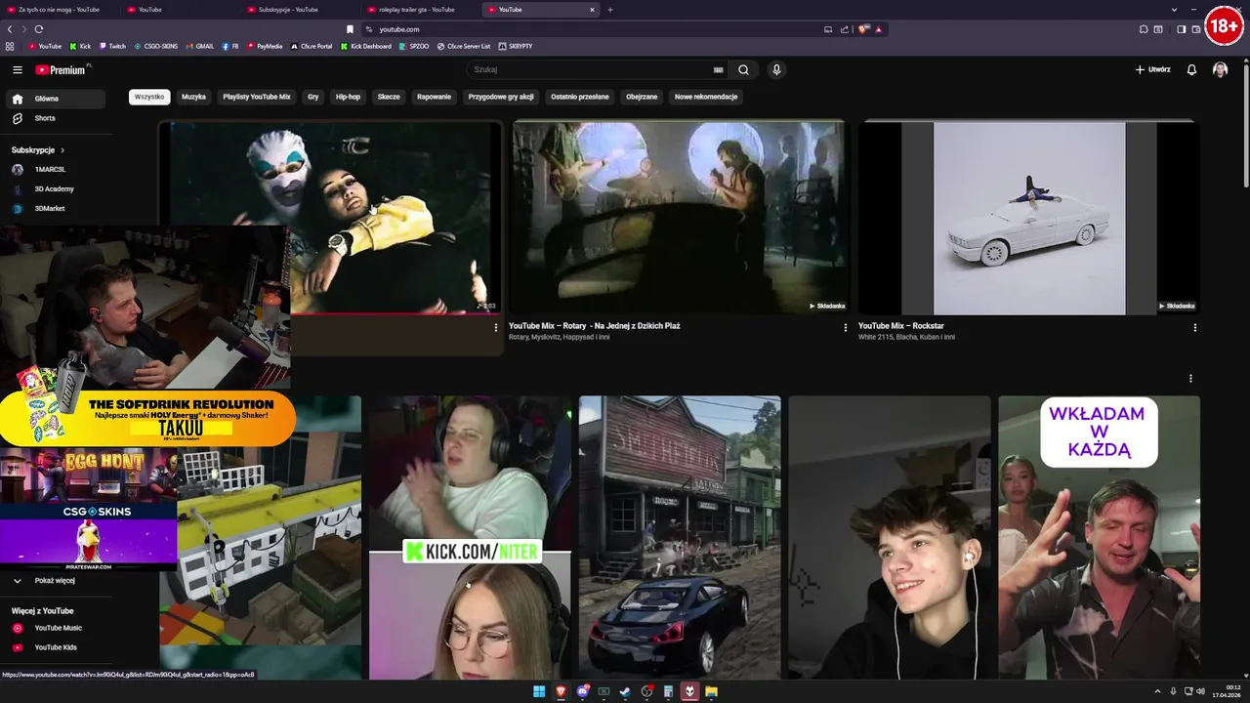
Task: Select the Ostatnio przesłane chip
Action: pos(580,97)
